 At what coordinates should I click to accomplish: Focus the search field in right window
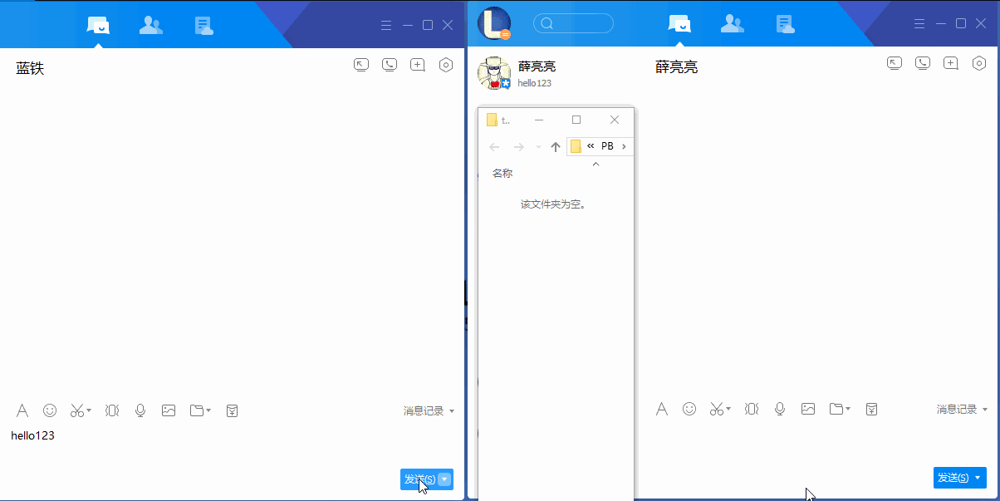[x=573, y=23]
